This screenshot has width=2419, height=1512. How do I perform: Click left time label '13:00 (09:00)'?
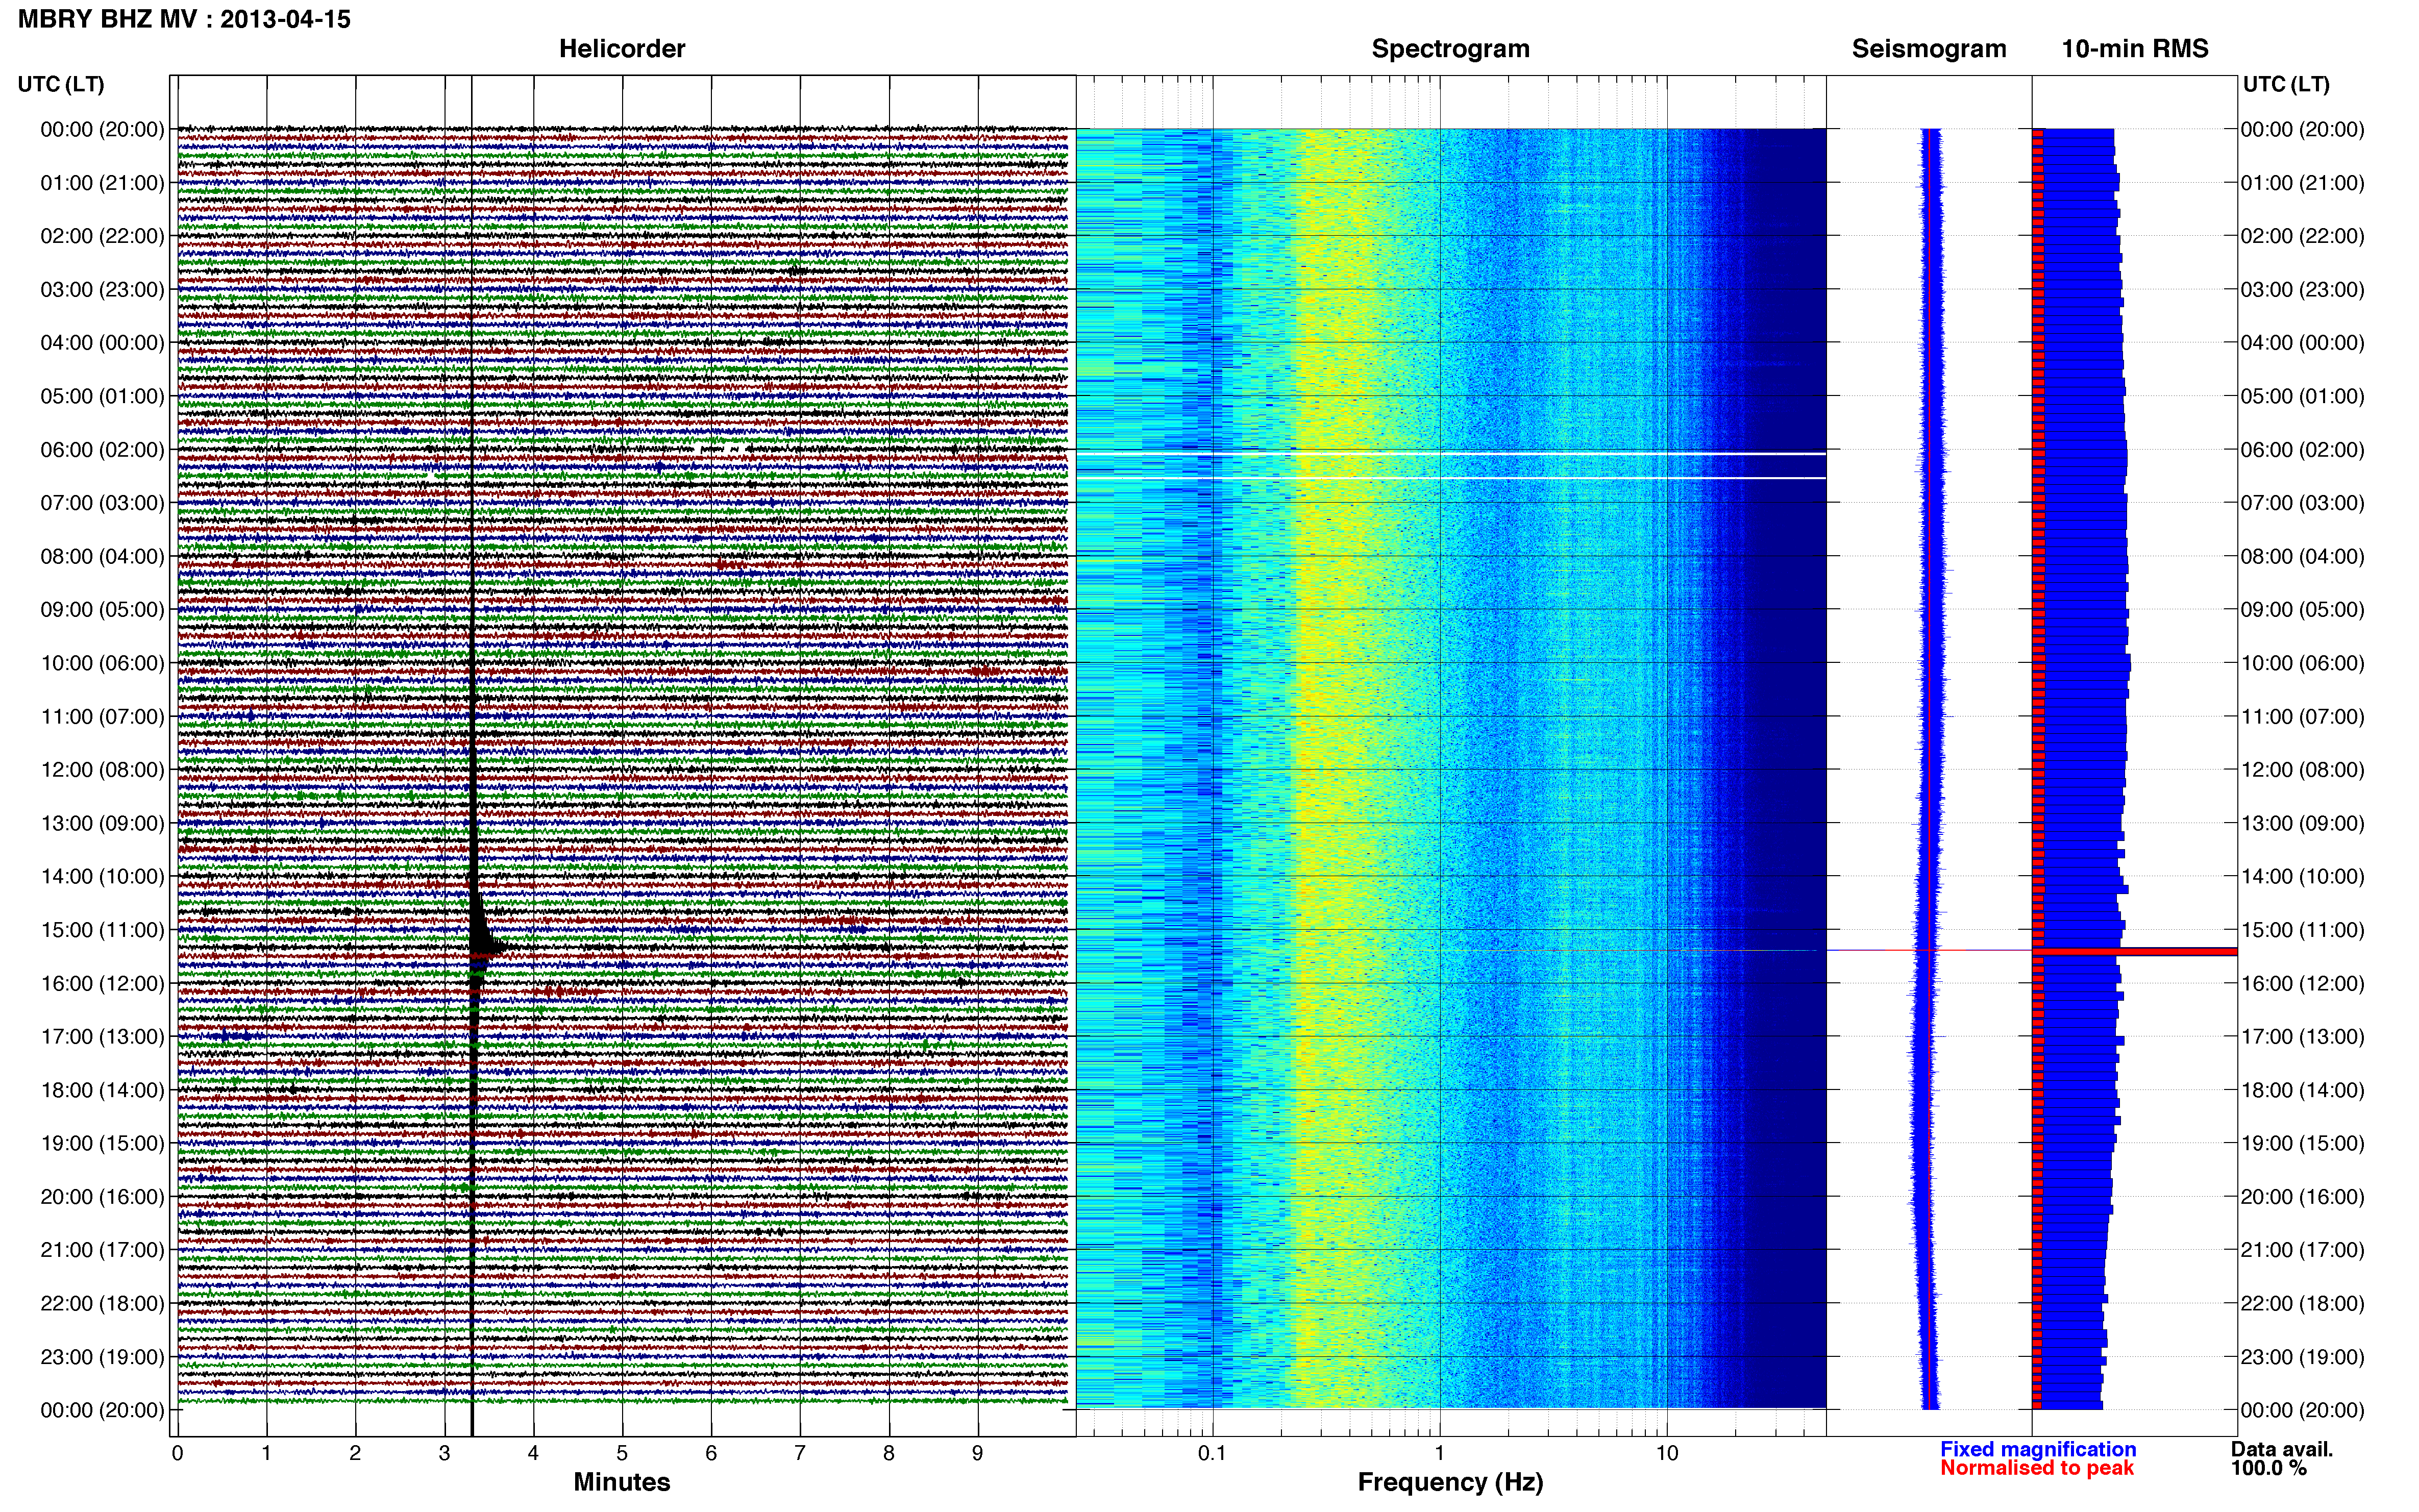coord(102,823)
